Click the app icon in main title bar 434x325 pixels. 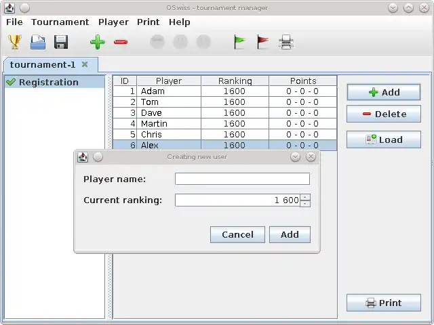(x=9, y=8)
